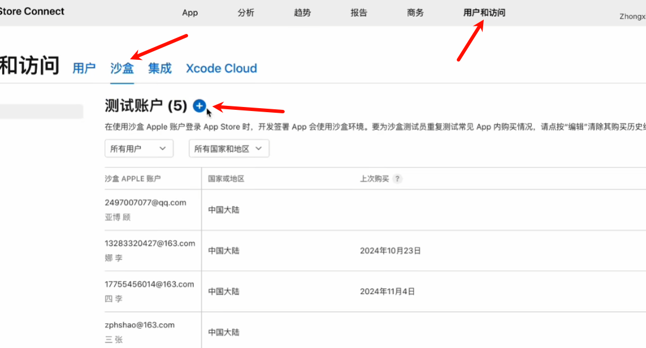
Task: Click the question mark next to 上次购买
Action: coord(397,179)
